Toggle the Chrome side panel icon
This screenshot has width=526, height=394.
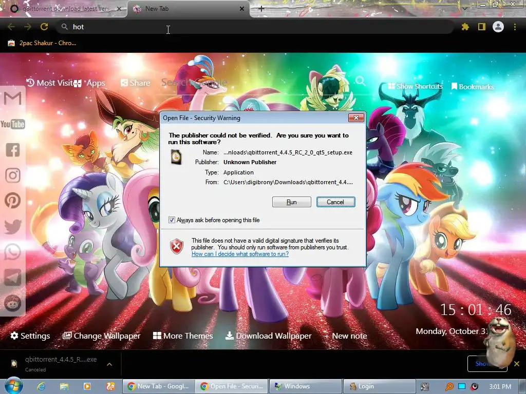tap(482, 27)
